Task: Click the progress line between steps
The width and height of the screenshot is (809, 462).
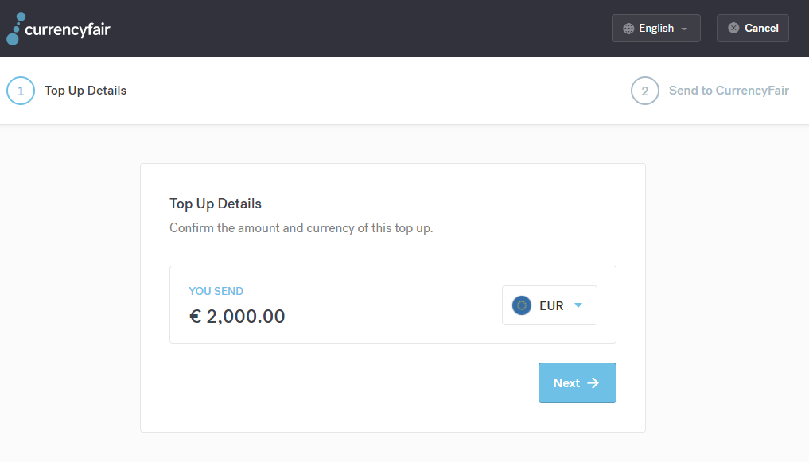Action: [x=379, y=91]
